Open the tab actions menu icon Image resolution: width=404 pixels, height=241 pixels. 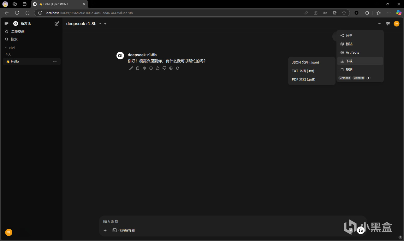click(25, 4)
